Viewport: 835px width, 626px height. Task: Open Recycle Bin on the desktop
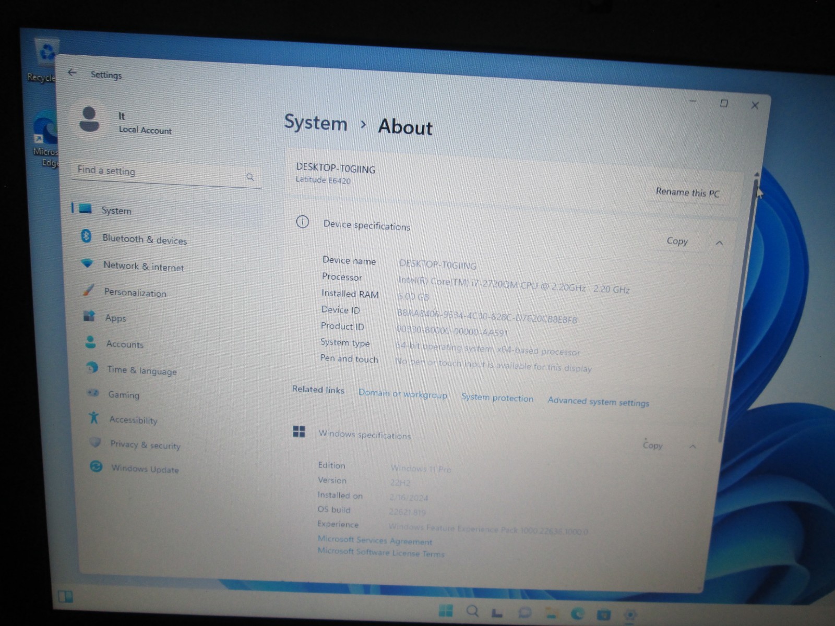point(43,61)
